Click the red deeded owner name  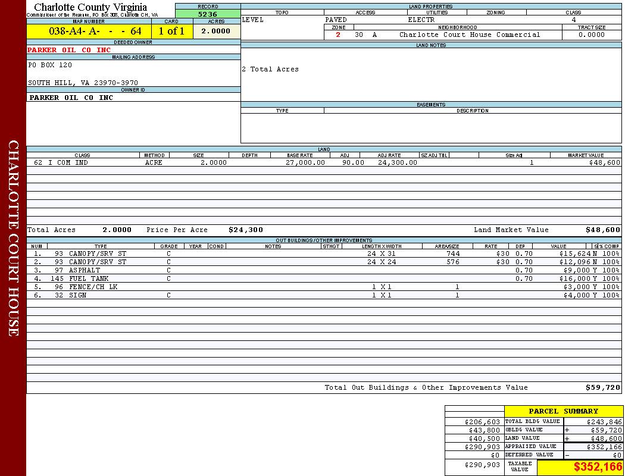click(x=69, y=50)
